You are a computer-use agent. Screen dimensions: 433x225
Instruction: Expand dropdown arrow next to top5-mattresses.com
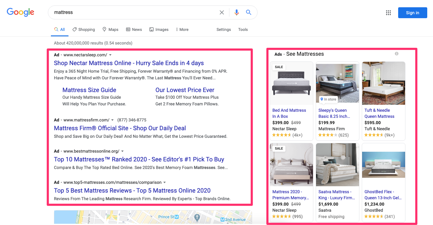point(165,183)
